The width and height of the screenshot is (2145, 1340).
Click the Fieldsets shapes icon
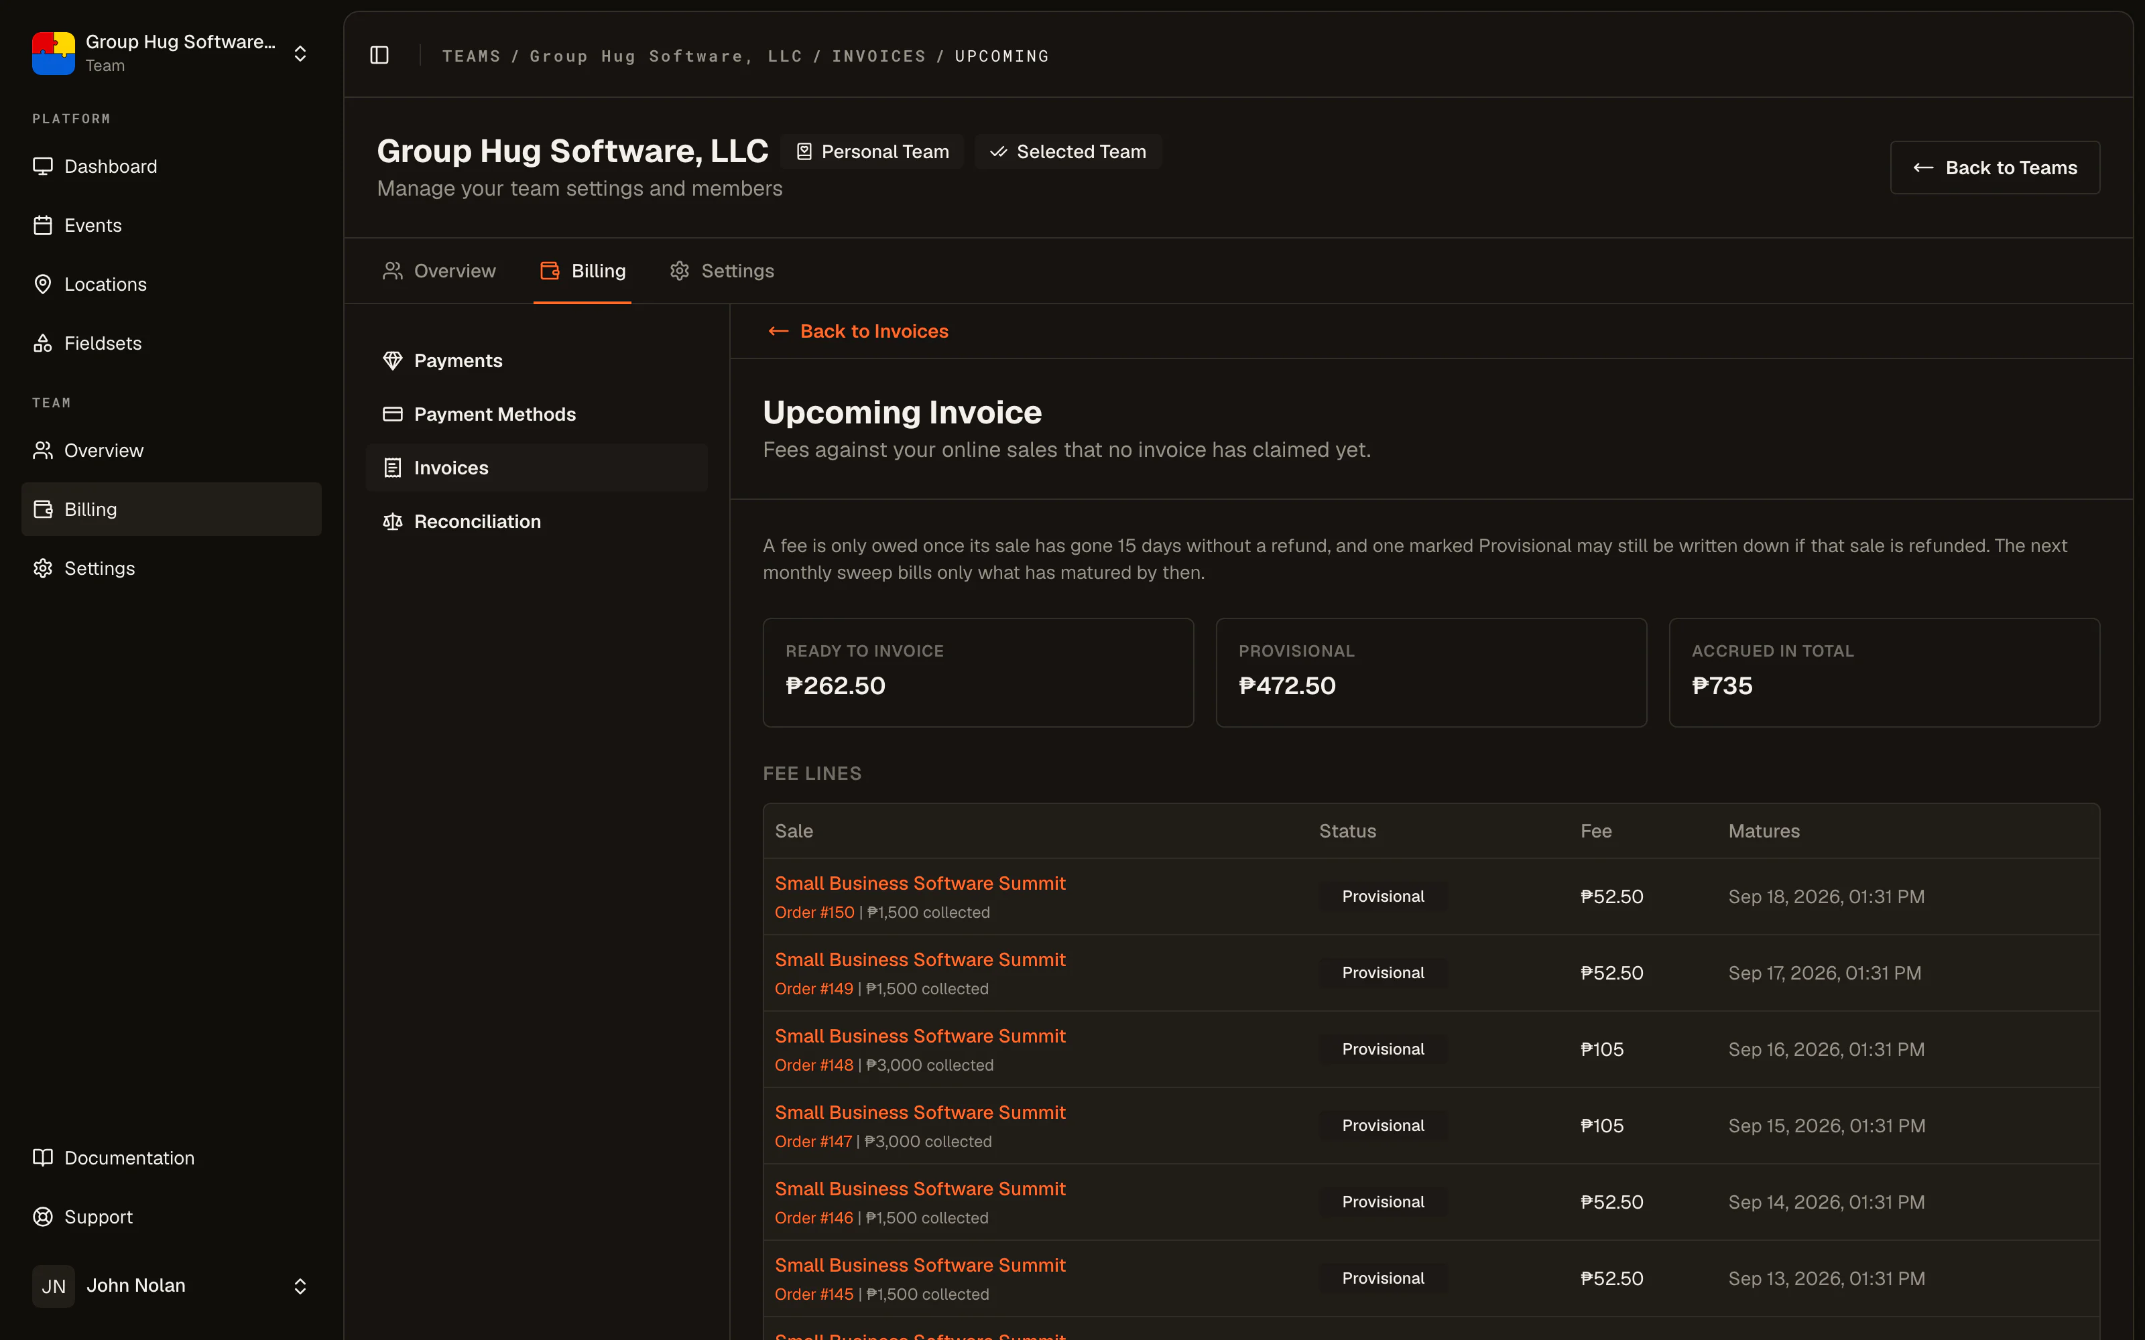[x=42, y=343]
